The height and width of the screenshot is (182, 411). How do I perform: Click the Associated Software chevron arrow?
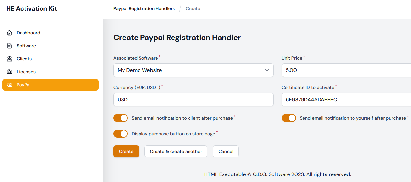[x=267, y=70]
